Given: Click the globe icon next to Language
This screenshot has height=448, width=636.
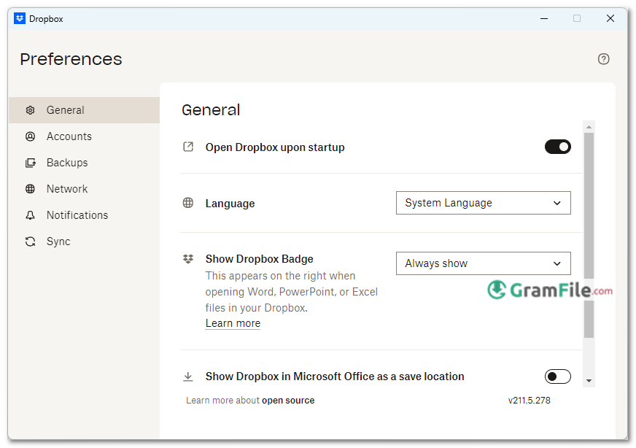Looking at the screenshot, I should click(x=187, y=203).
